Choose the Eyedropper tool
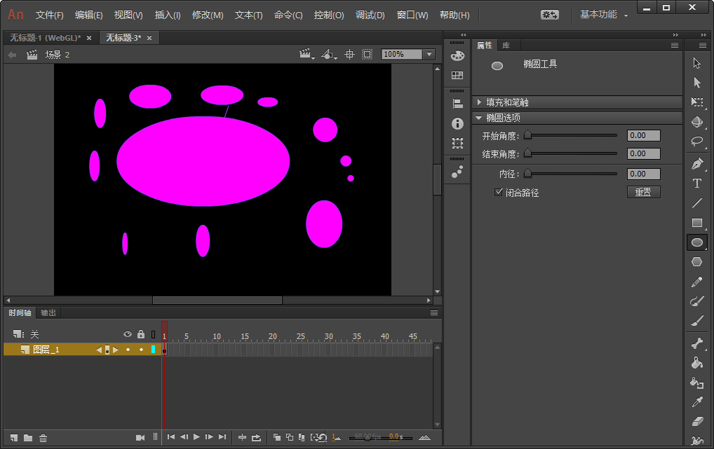Image resolution: width=714 pixels, height=449 pixels. [x=697, y=402]
